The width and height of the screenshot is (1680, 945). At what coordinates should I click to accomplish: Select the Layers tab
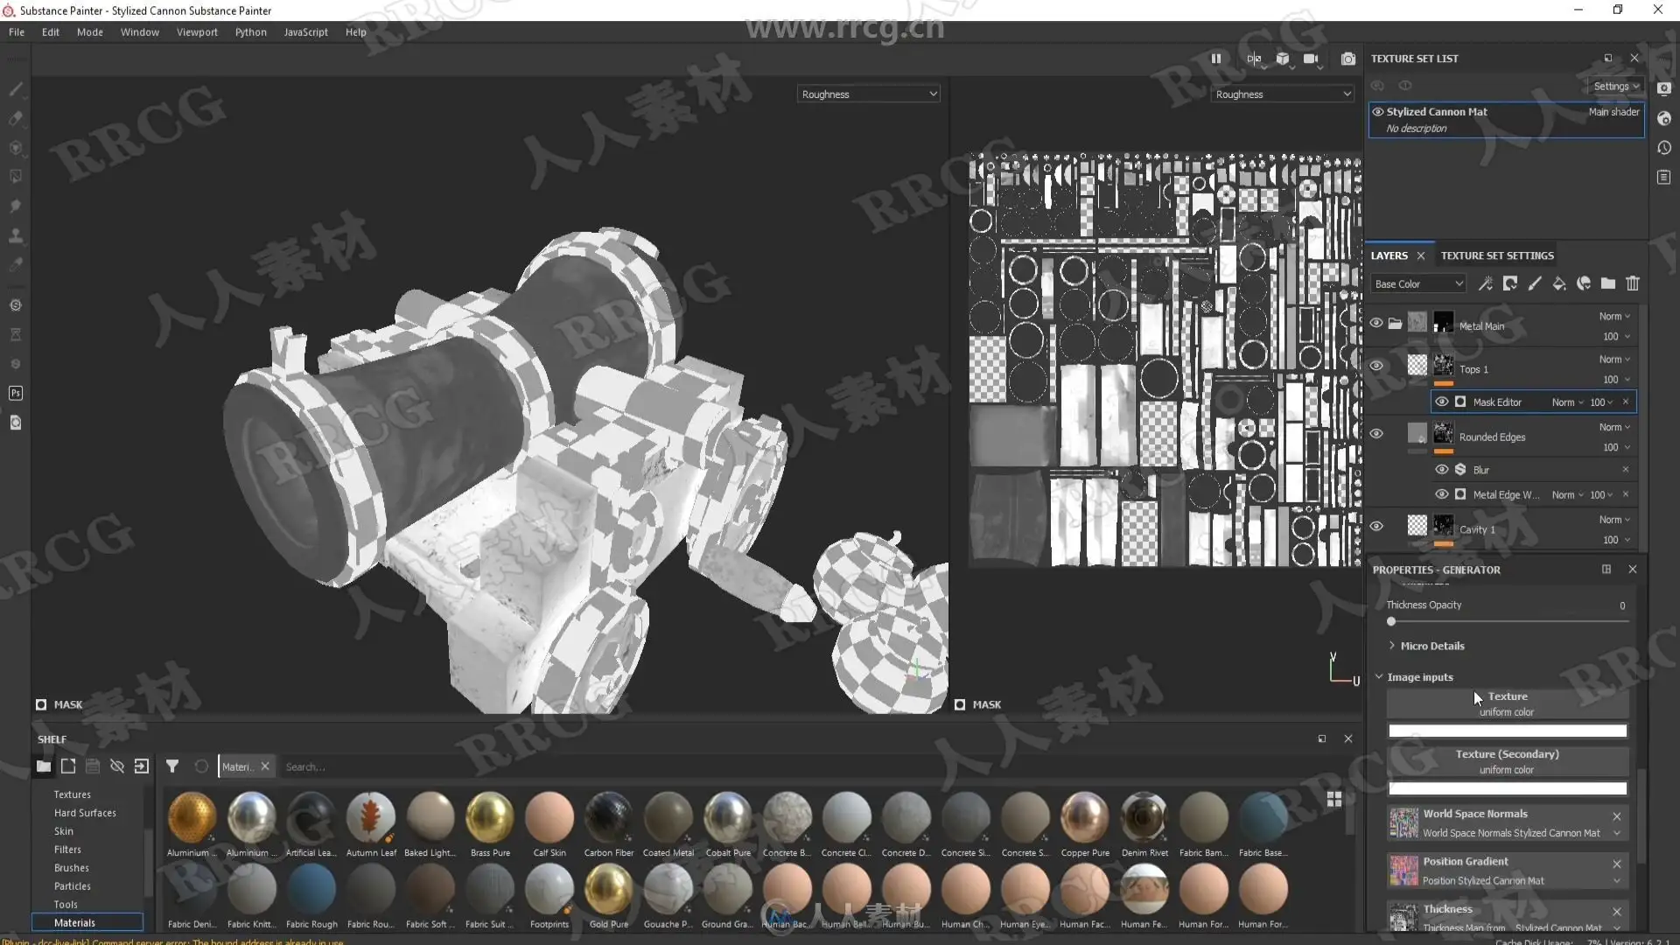click(1389, 255)
